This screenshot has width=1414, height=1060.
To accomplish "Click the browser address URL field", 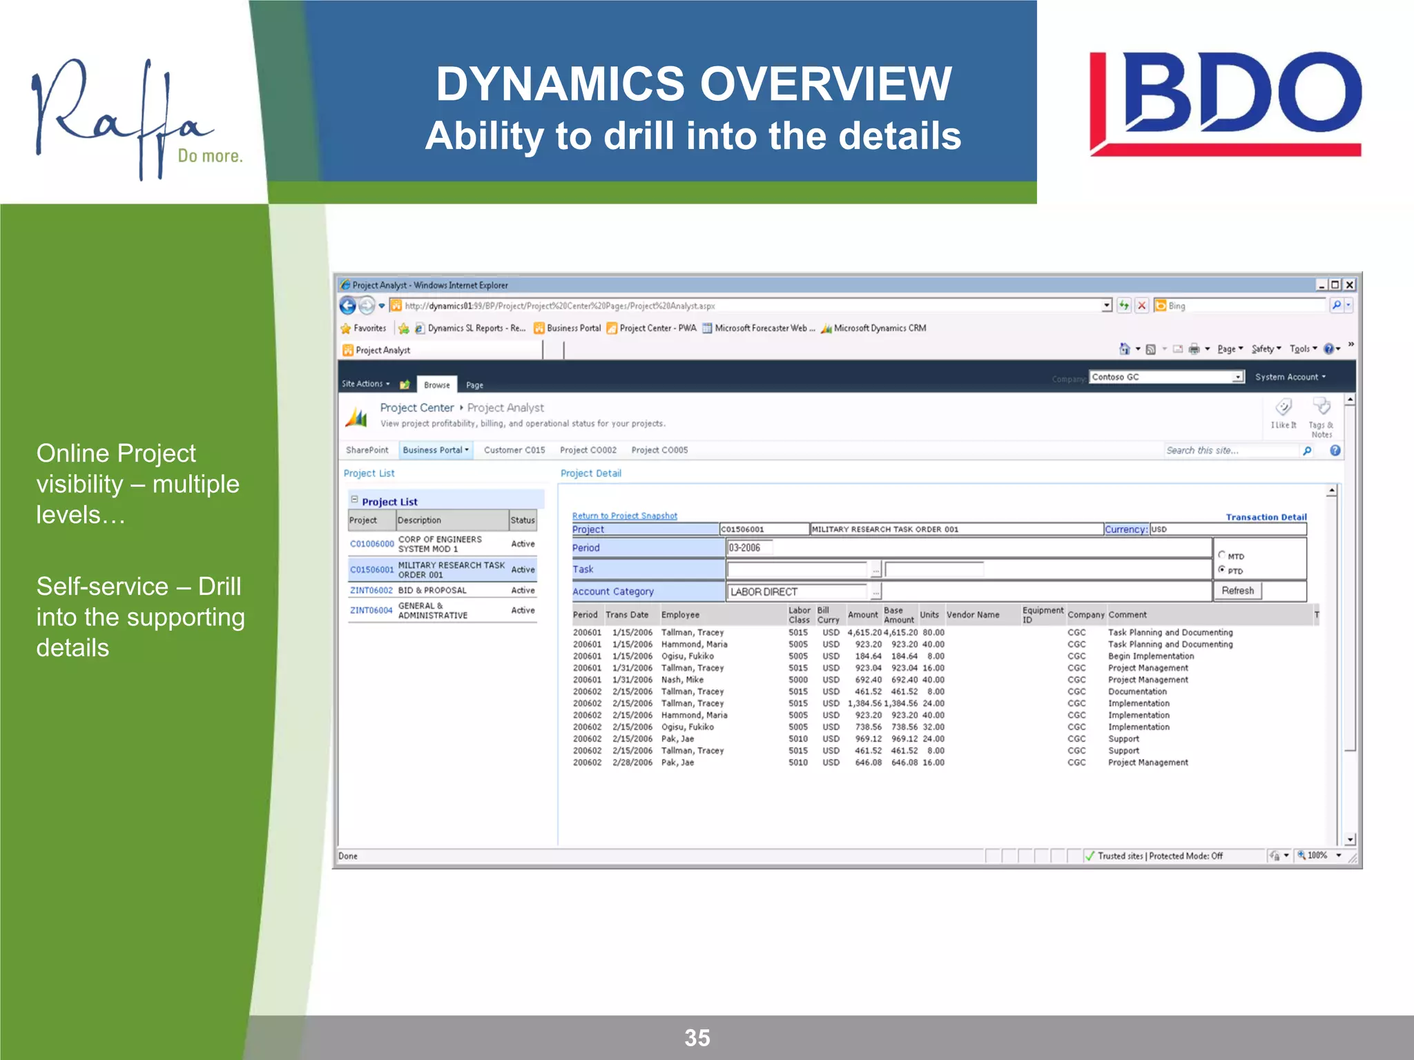I will pos(753,306).
